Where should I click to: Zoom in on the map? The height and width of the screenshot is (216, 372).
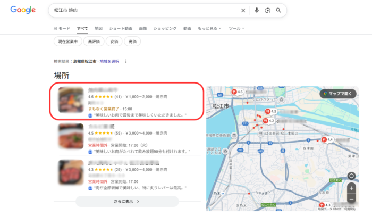351,188
